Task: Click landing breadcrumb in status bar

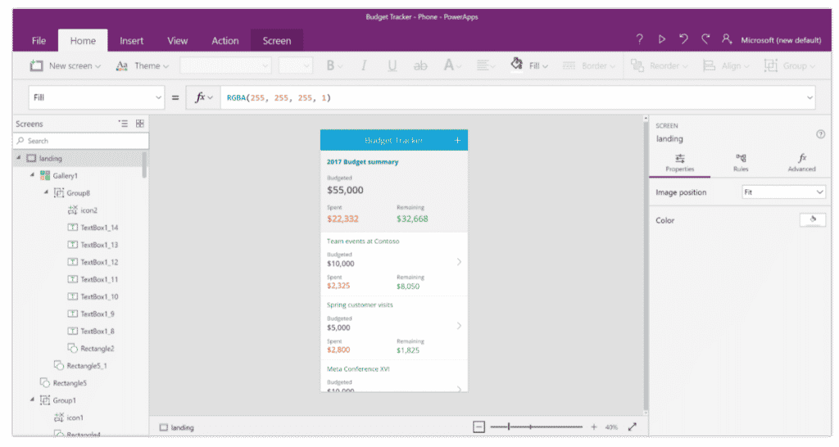Action: click(x=177, y=427)
